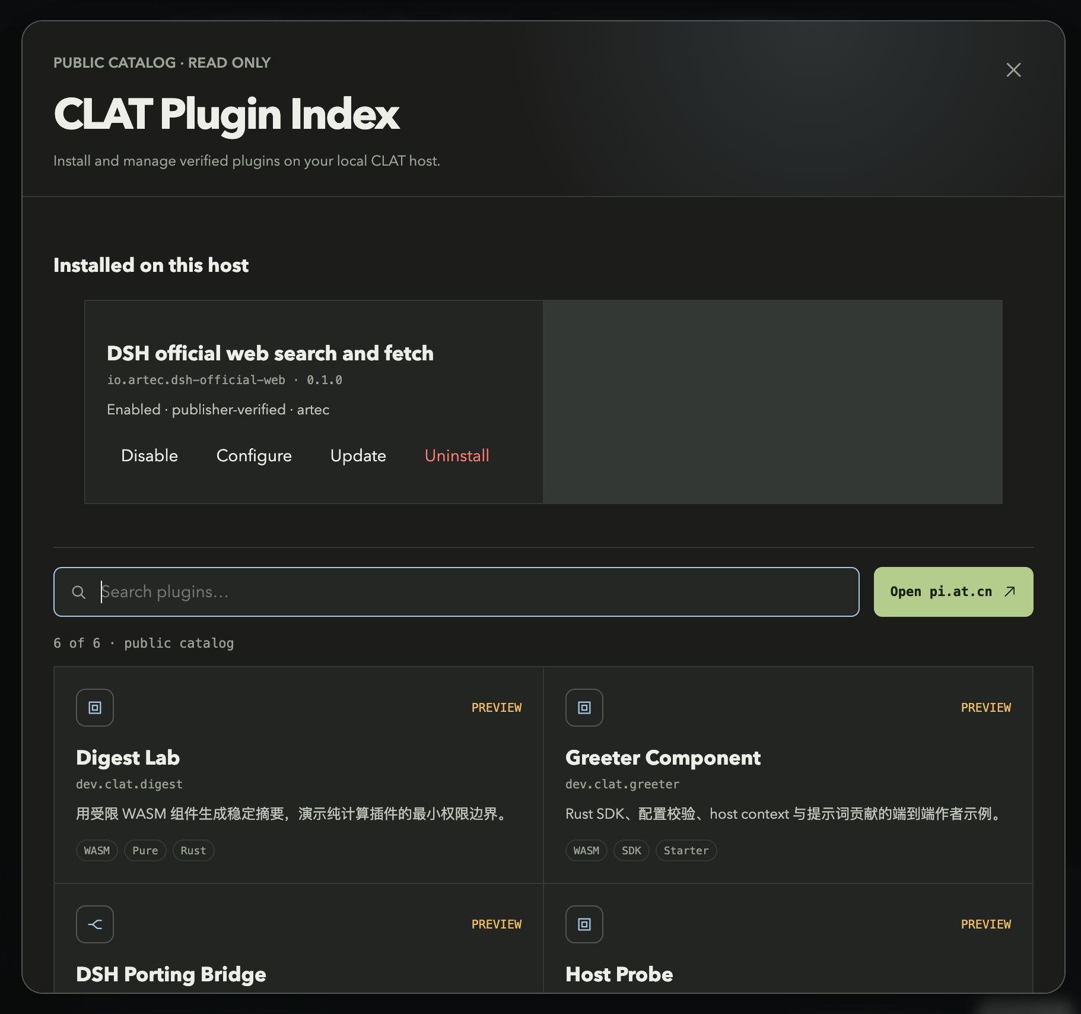Click PREVIEW badge on Greeter Component card
Viewport: 1081px width, 1014px height.
pos(986,708)
